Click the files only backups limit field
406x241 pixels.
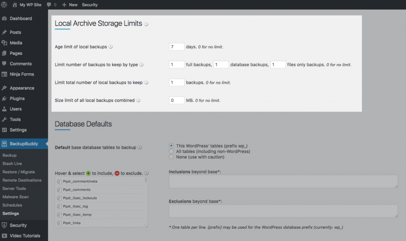coord(278,65)
